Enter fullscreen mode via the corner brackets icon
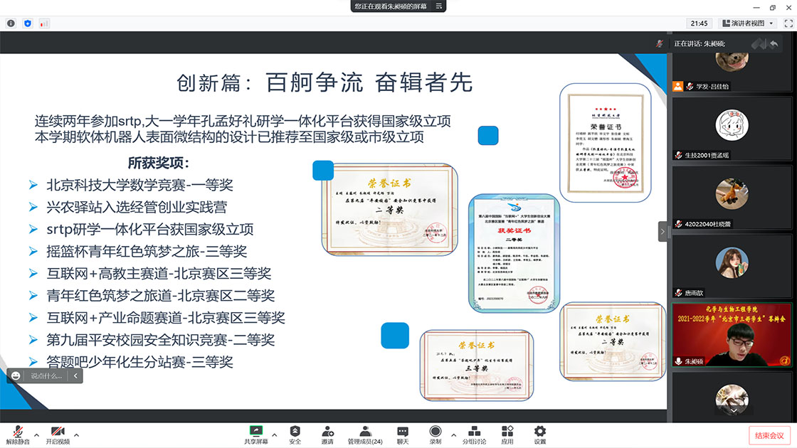Image resolution: width=797 pixels, height=448 pixels. (x=788, y=23)
